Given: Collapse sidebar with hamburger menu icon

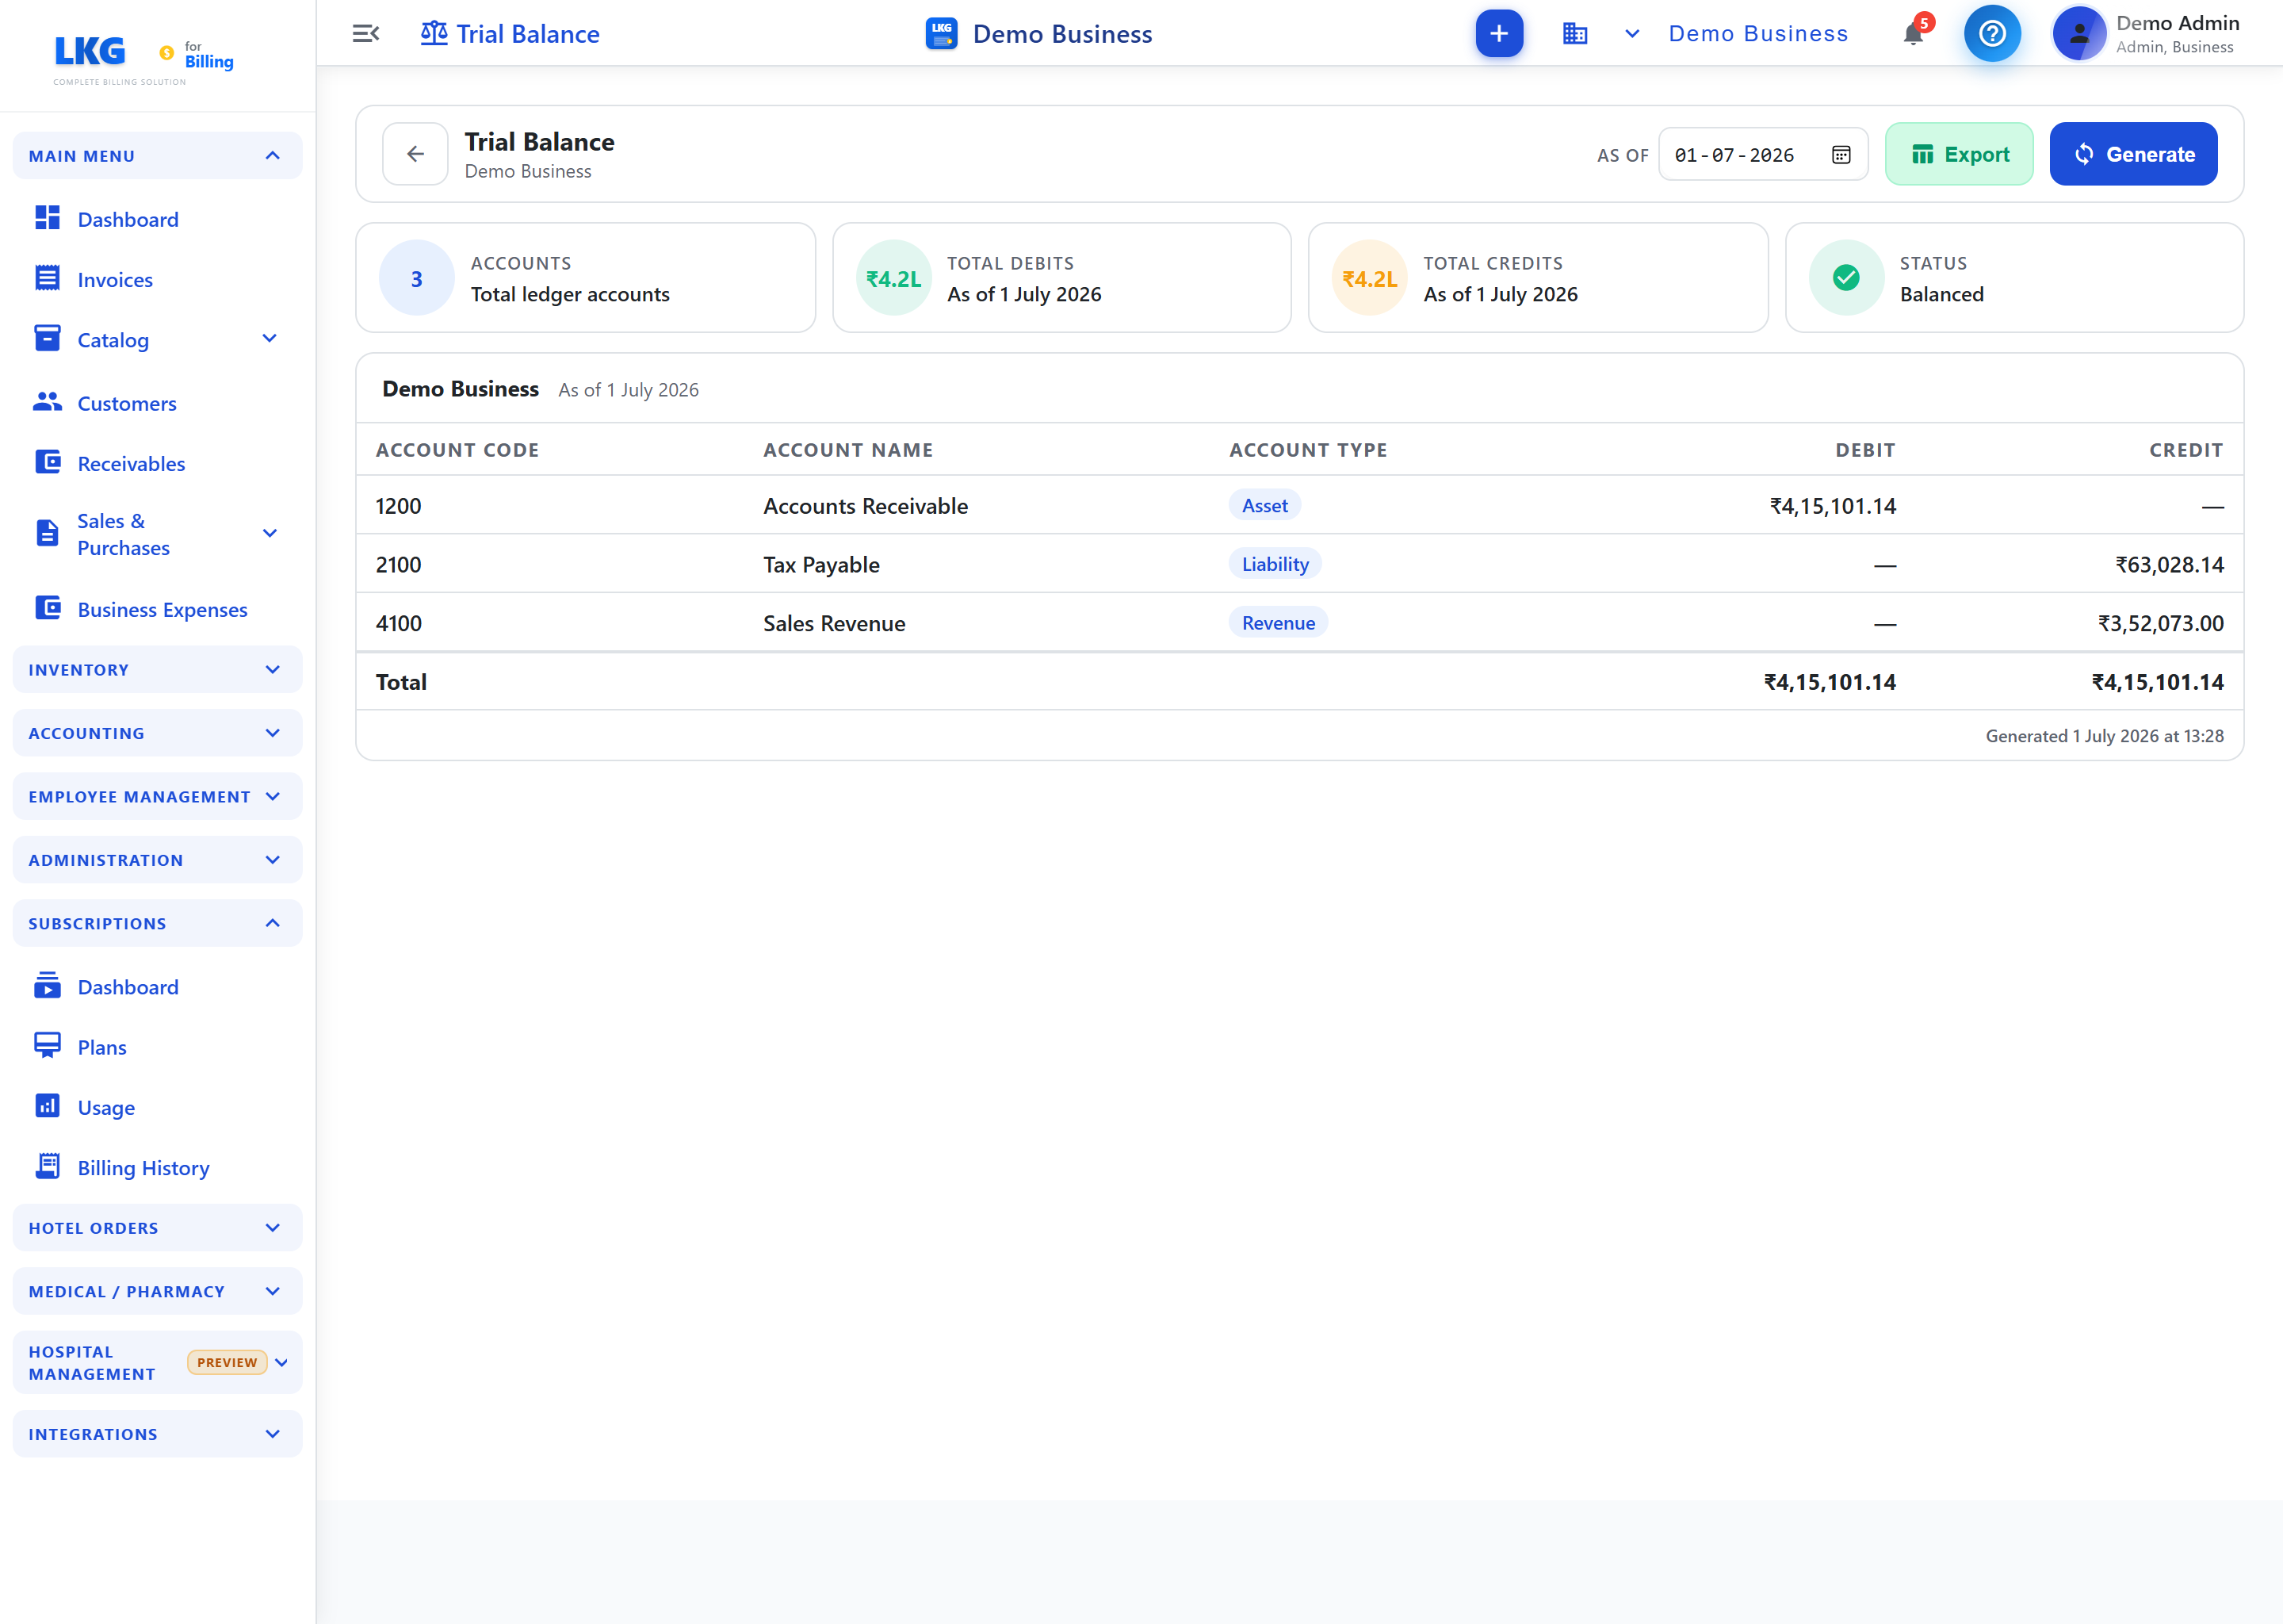Looking at the screenshot, I should tap(366, 34).
